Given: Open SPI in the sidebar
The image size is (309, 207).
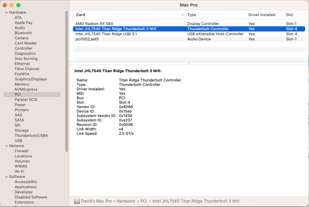Looking at the screenshot, I should pos(17,125).
